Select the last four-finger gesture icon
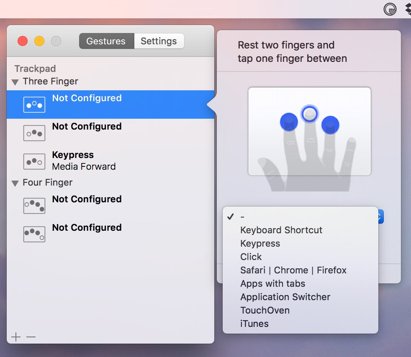The height and width of the screenshot is (357, 411). tap(34, 234)
